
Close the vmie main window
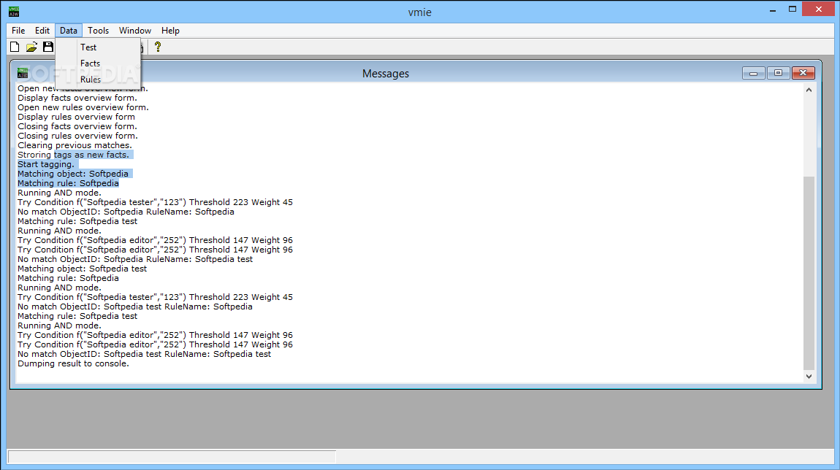coord(819,9)
